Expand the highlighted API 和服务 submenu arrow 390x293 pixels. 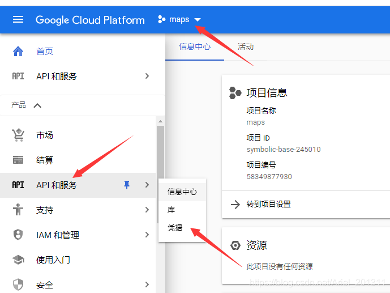click(x=147, y=185)
